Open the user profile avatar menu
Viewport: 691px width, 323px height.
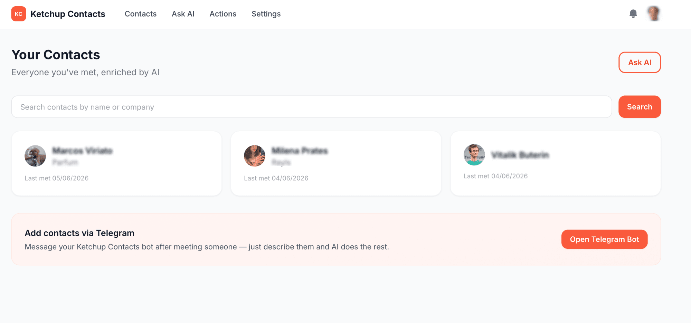[653, 14]
